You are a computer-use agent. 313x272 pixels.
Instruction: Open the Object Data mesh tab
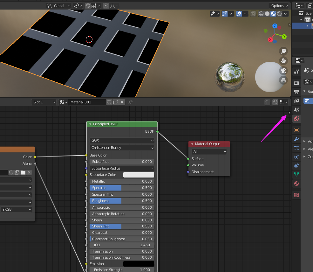pos(296,175)
